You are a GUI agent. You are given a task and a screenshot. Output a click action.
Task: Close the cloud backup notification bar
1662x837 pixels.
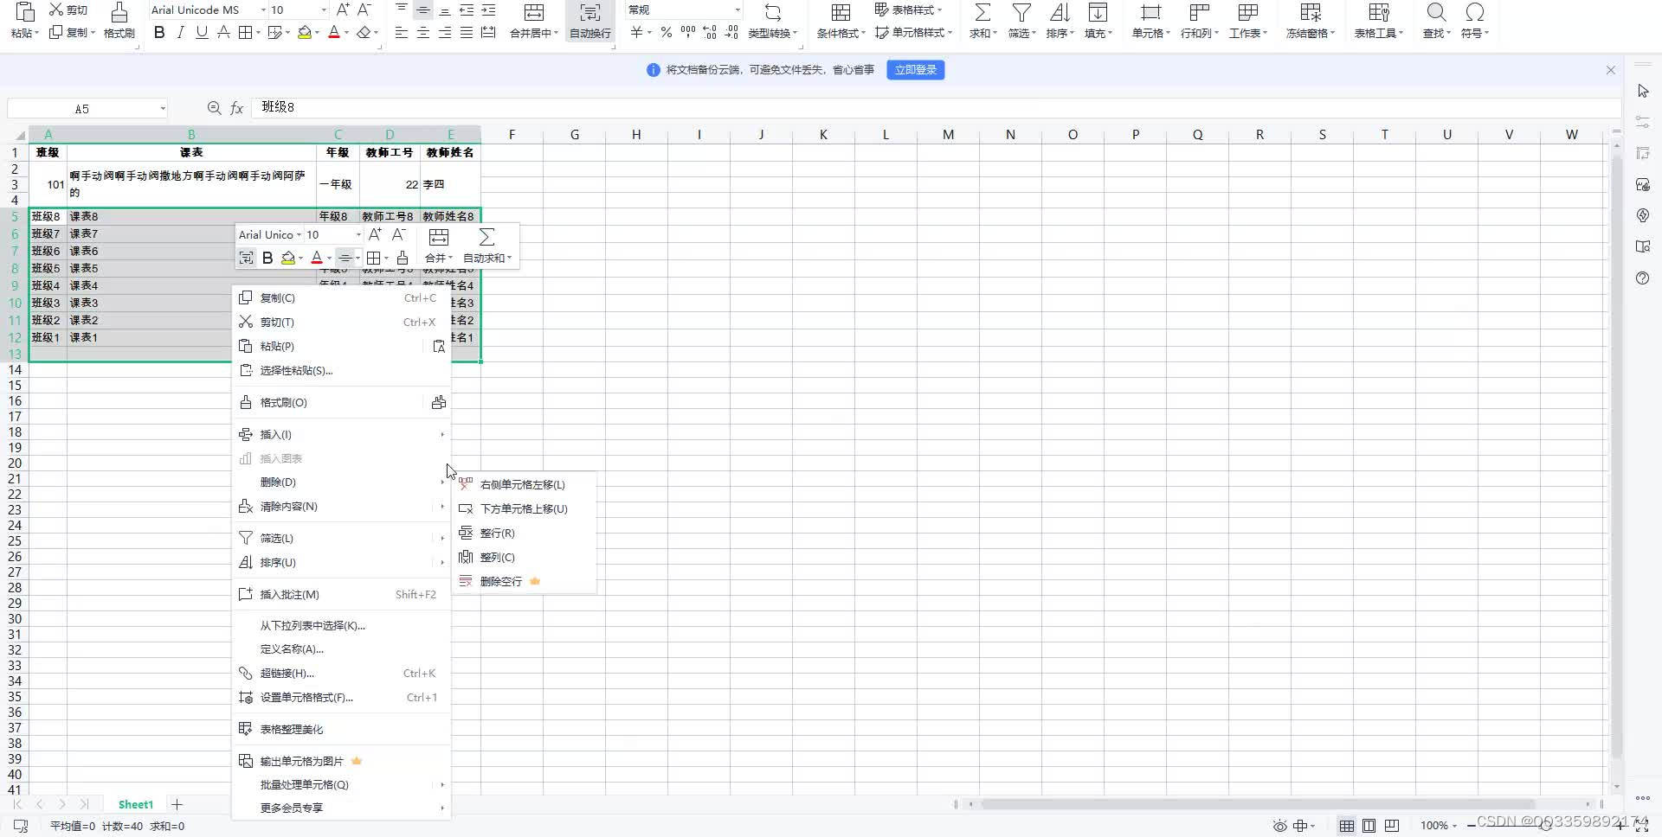tap(1610, 70)
